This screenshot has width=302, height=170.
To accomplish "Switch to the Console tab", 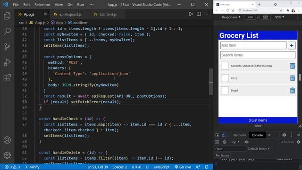I will 257,135.
